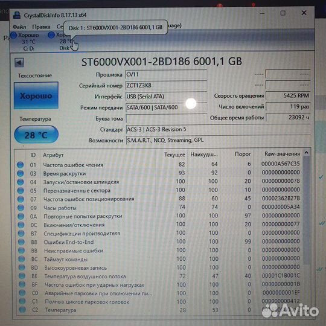
Task: Click status dot for B8 Ошибки End-to-End
Action: click(21, 242)
